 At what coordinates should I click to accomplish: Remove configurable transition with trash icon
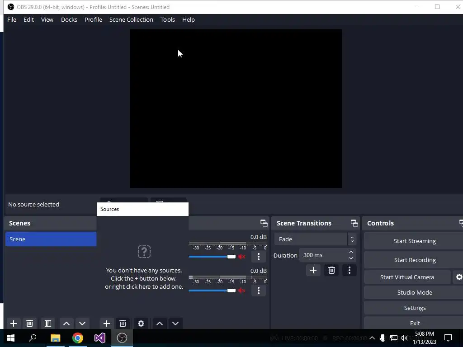tap(331, 270)
